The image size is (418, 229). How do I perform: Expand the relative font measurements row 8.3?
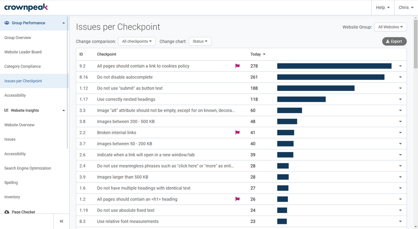click(x=400, y=221)
